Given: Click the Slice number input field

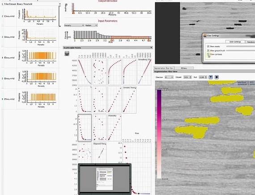Looking at the screenshot, I should coord(186,77).
